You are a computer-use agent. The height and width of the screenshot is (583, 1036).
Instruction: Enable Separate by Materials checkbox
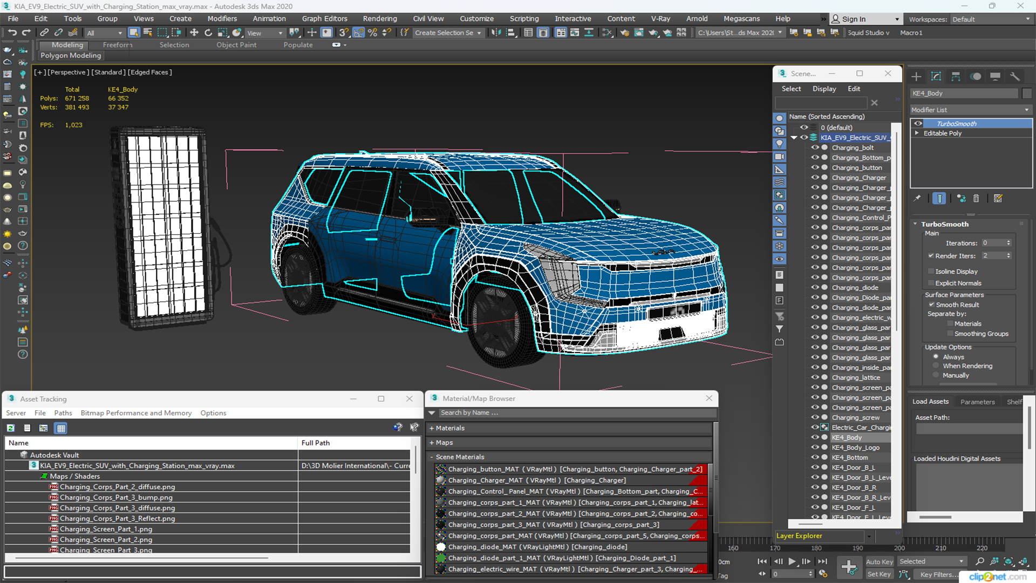[950, 324]
